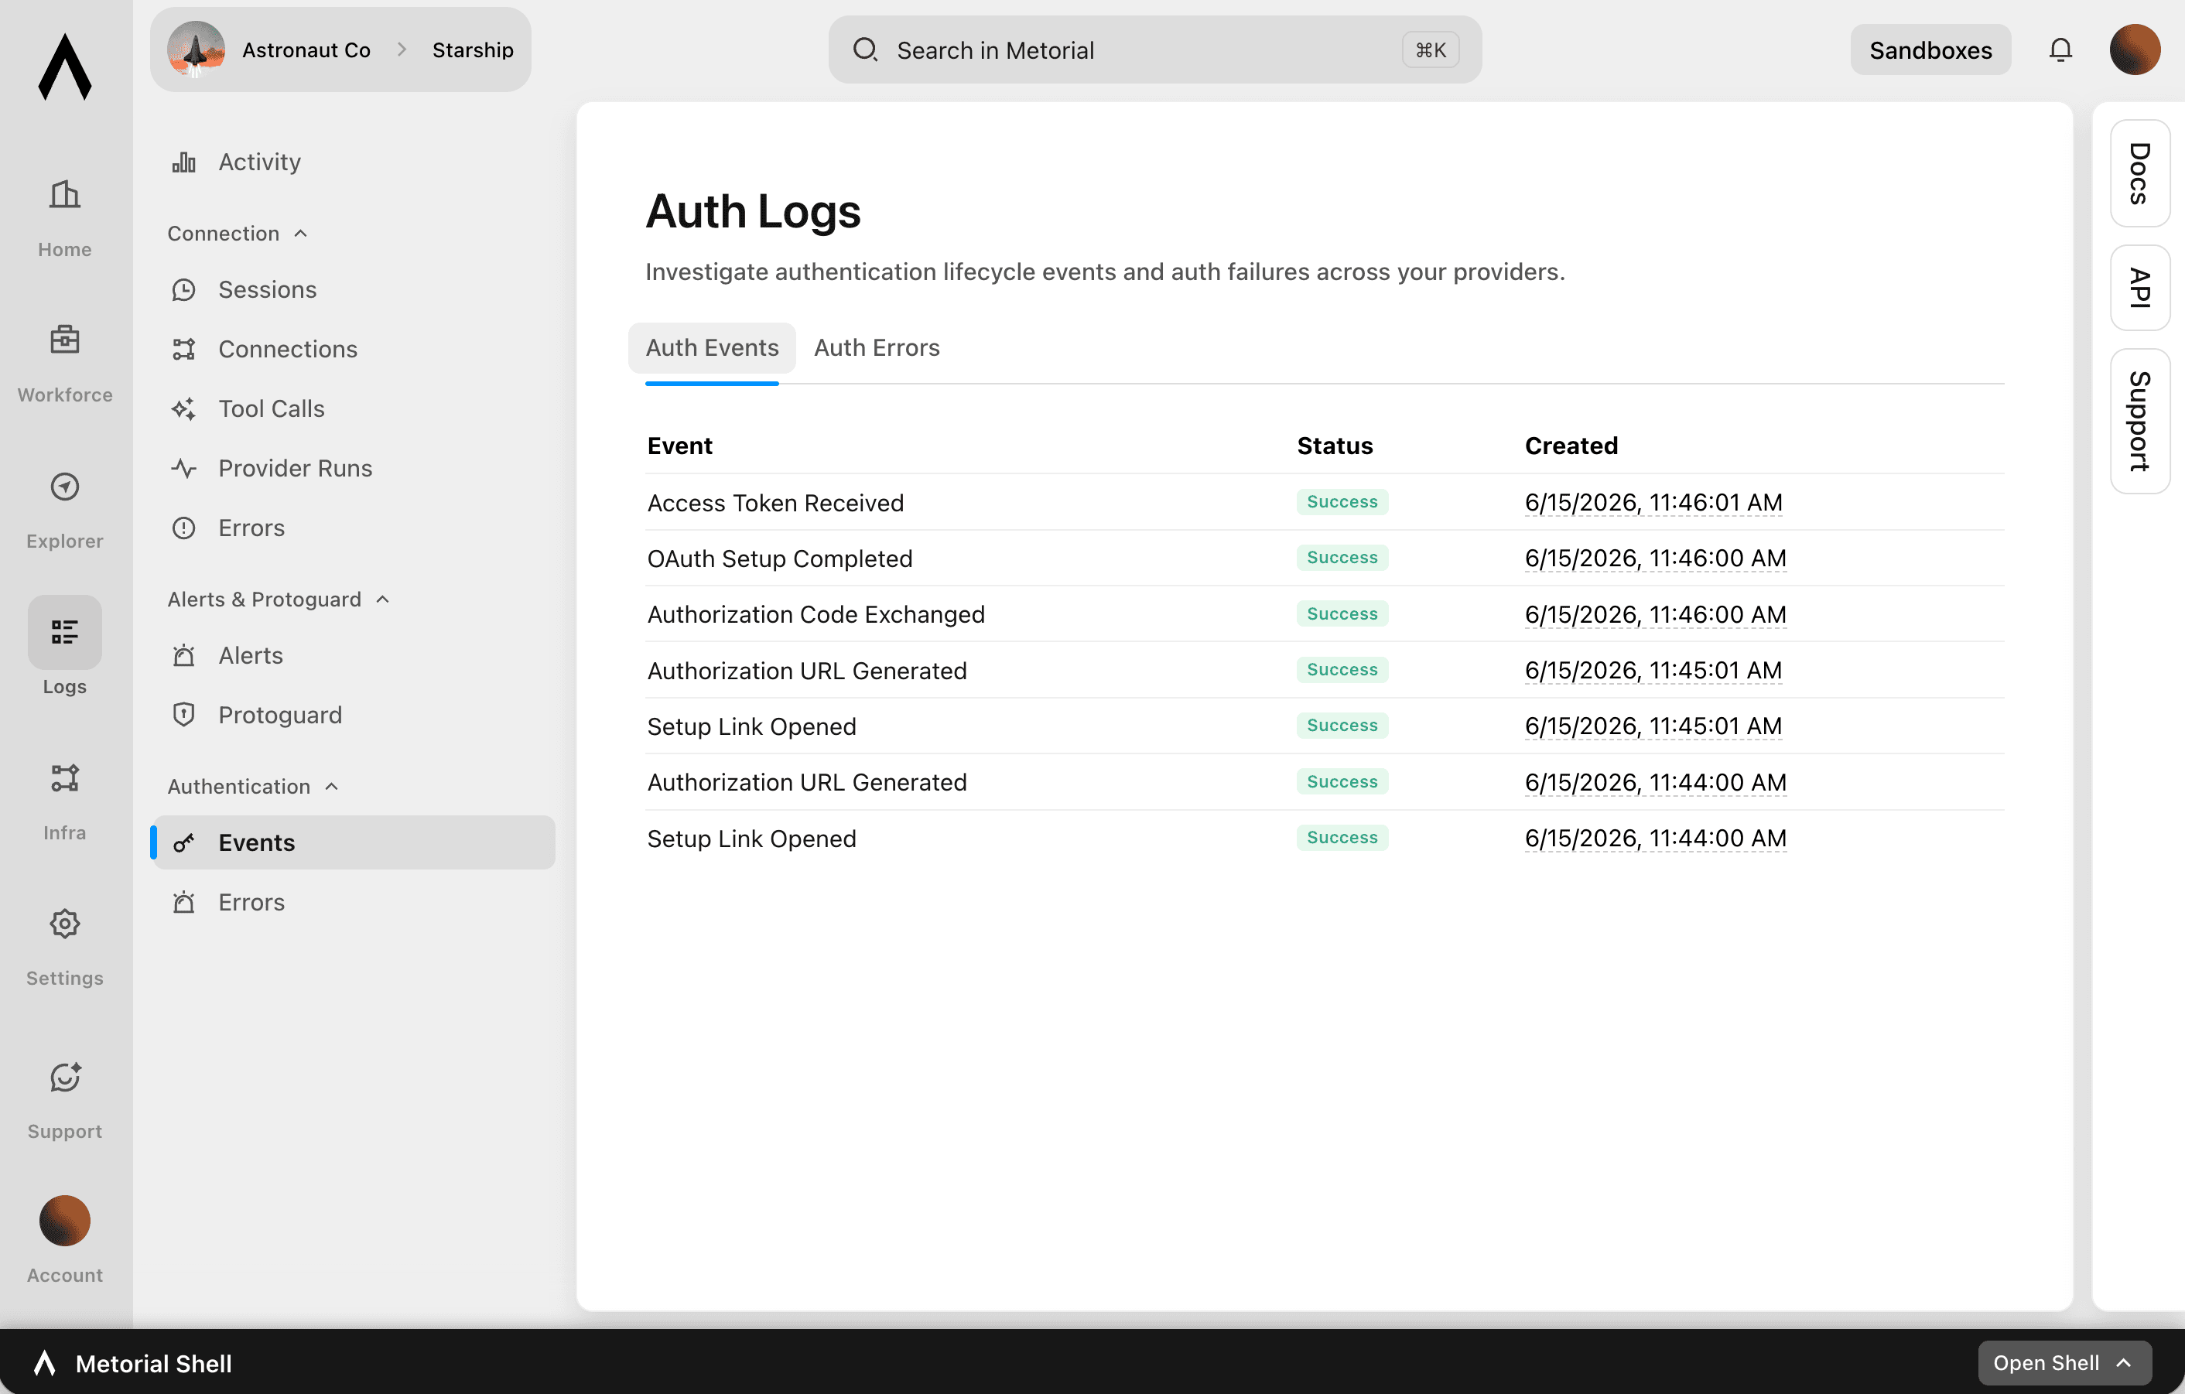Click the Search in Metorial field

(1154, 50)
